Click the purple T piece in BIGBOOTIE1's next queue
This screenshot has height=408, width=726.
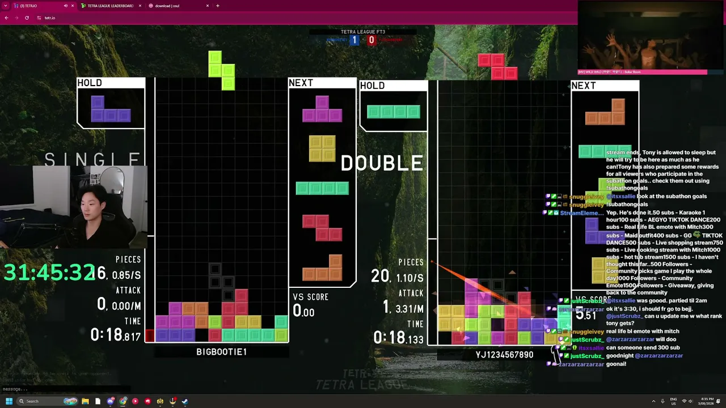(322, 109)
